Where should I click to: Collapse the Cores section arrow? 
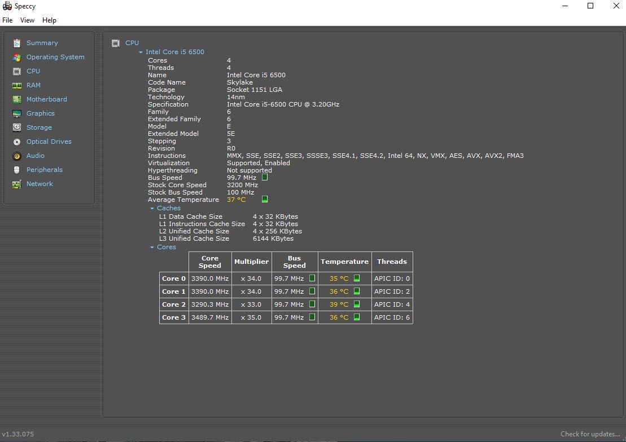pyautogui.click(x=152, y=247)
